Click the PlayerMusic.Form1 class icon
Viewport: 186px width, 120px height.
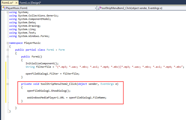[4, 8]
